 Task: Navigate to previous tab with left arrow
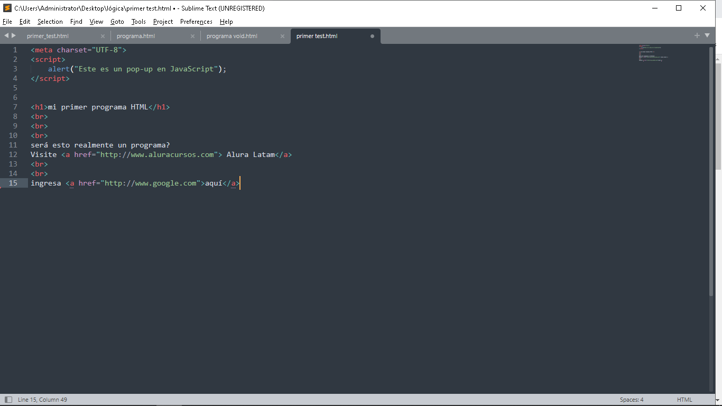pyautogui.click(x=6, y=35)
